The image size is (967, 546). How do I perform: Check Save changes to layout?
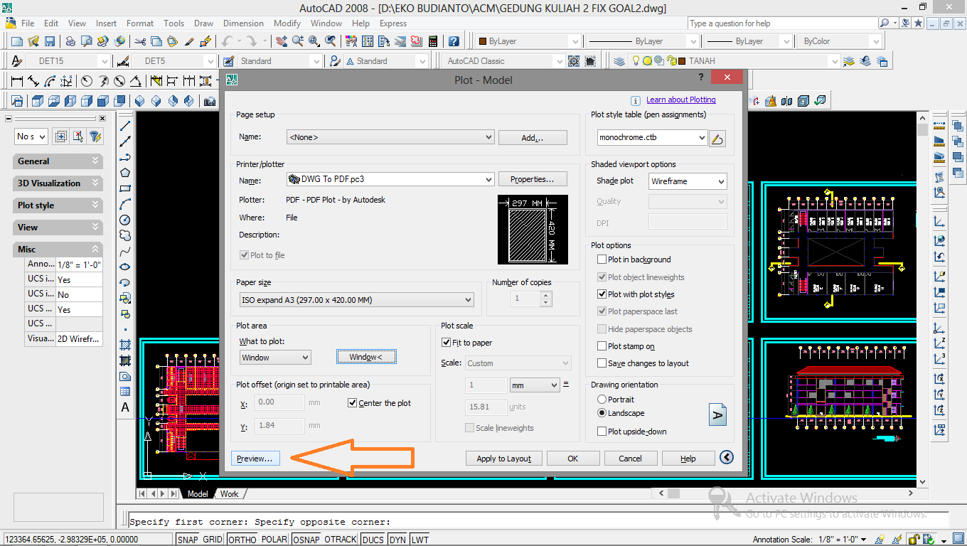click(602, 363)
